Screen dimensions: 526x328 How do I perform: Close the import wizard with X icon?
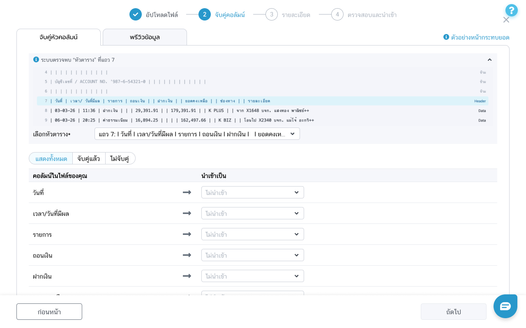point(506,20)
